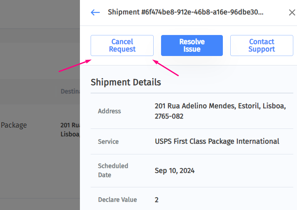The height and width of the screenshot is (210, 297).
Task: Click the truncated 201 Rua address behind panel
Action: 70,129
